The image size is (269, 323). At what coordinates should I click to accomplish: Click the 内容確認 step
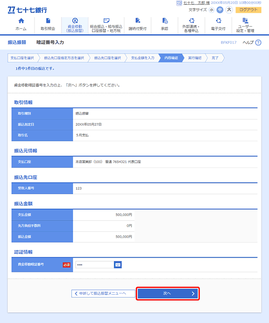(171, 58)
